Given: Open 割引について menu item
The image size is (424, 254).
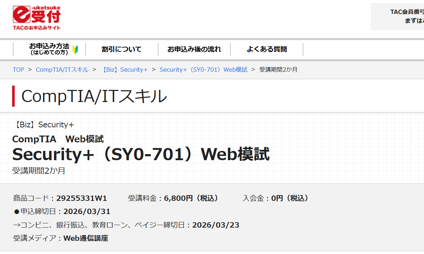Looking at the screenshot, I should pyautogui.click(x=122, y=49).
